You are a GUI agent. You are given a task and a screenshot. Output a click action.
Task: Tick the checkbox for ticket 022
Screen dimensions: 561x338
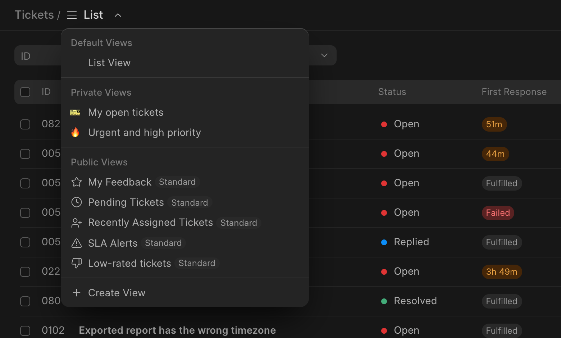pos(25,272)
